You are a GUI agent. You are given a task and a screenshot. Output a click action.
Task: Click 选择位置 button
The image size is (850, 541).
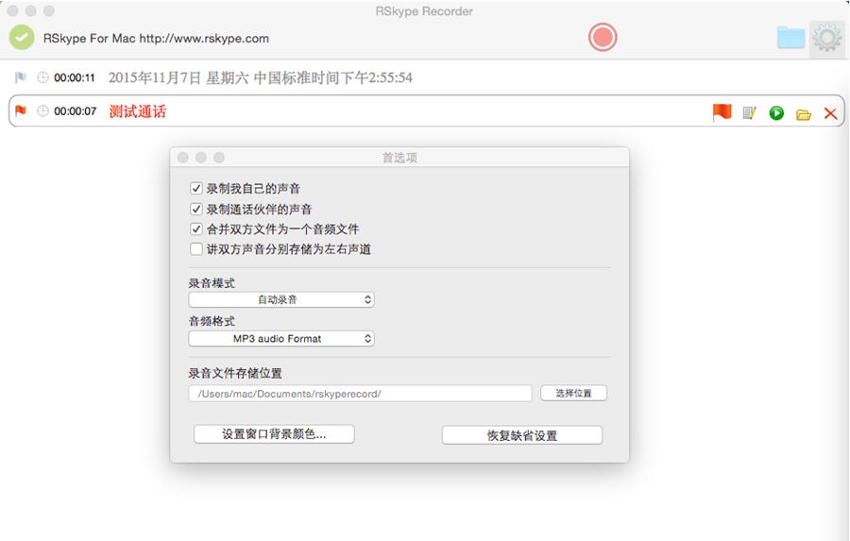tap(573, 393)
